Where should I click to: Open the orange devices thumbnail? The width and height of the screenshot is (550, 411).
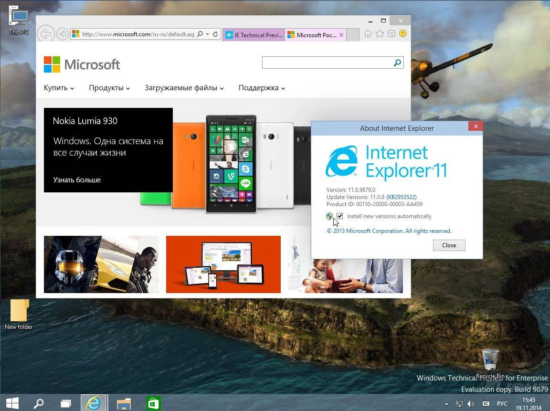(223, 264)
